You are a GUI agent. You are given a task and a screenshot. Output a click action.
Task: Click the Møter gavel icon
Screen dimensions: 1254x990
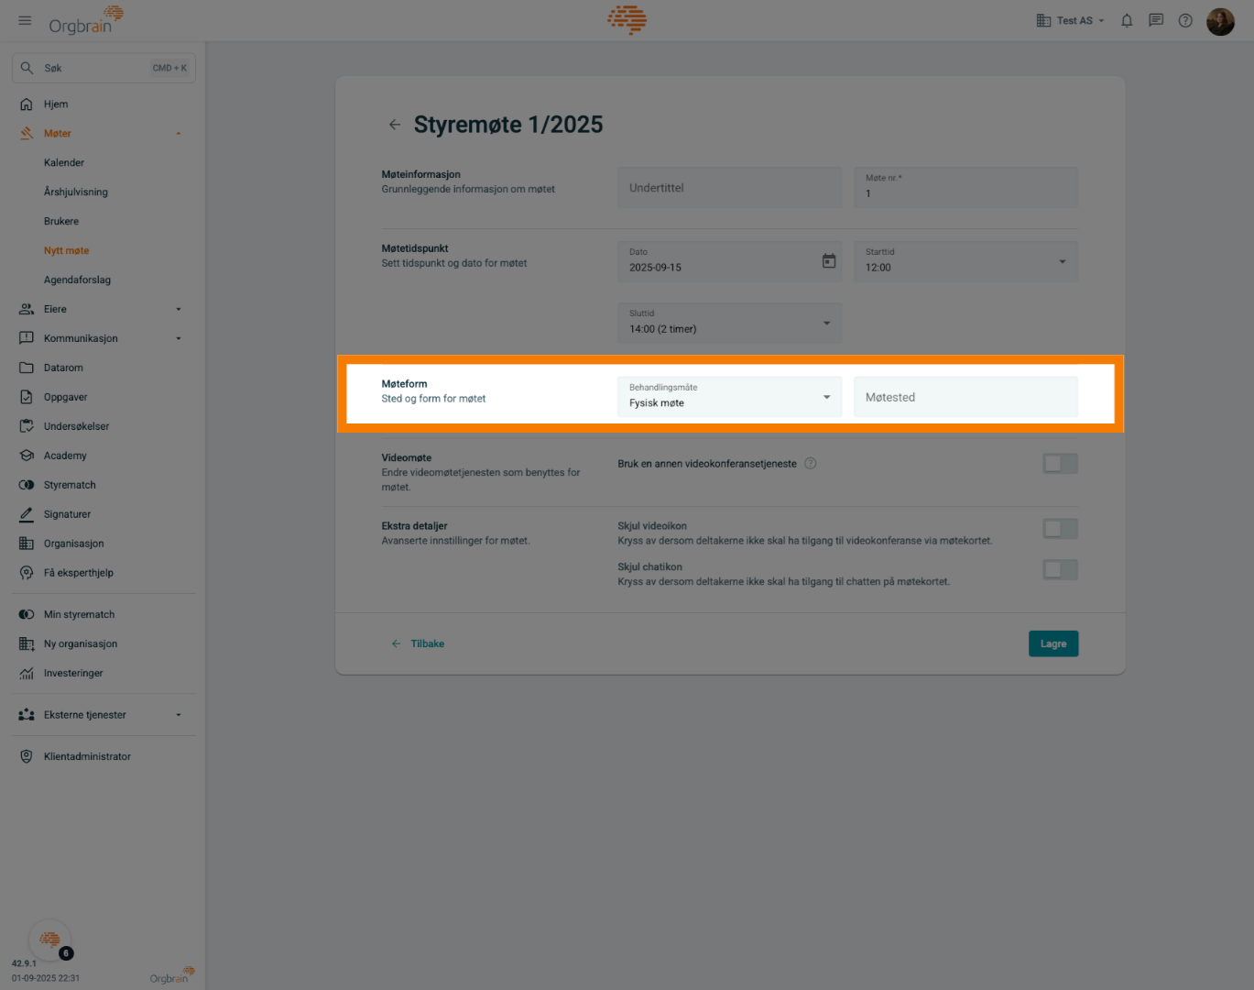click(27, 134)
